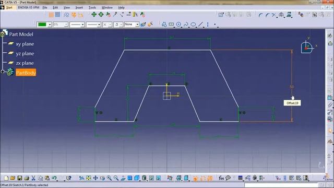Open the line thickness dropdown
This screenshot has width=334, height=188.
pyautogui.click(x=82, y=25)
